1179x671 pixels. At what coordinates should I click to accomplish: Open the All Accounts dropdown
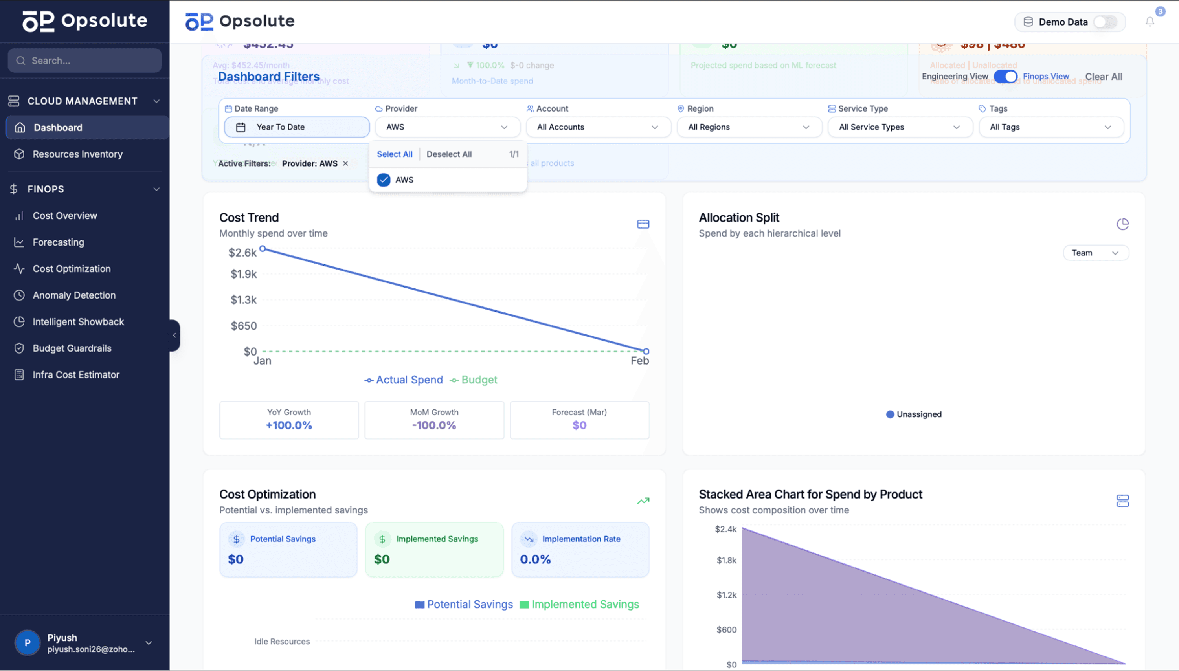click(x=598, y=127)
